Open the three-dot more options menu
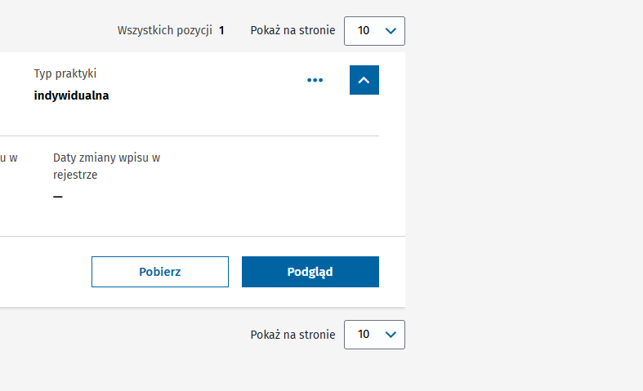 click(x=315, y=80)
